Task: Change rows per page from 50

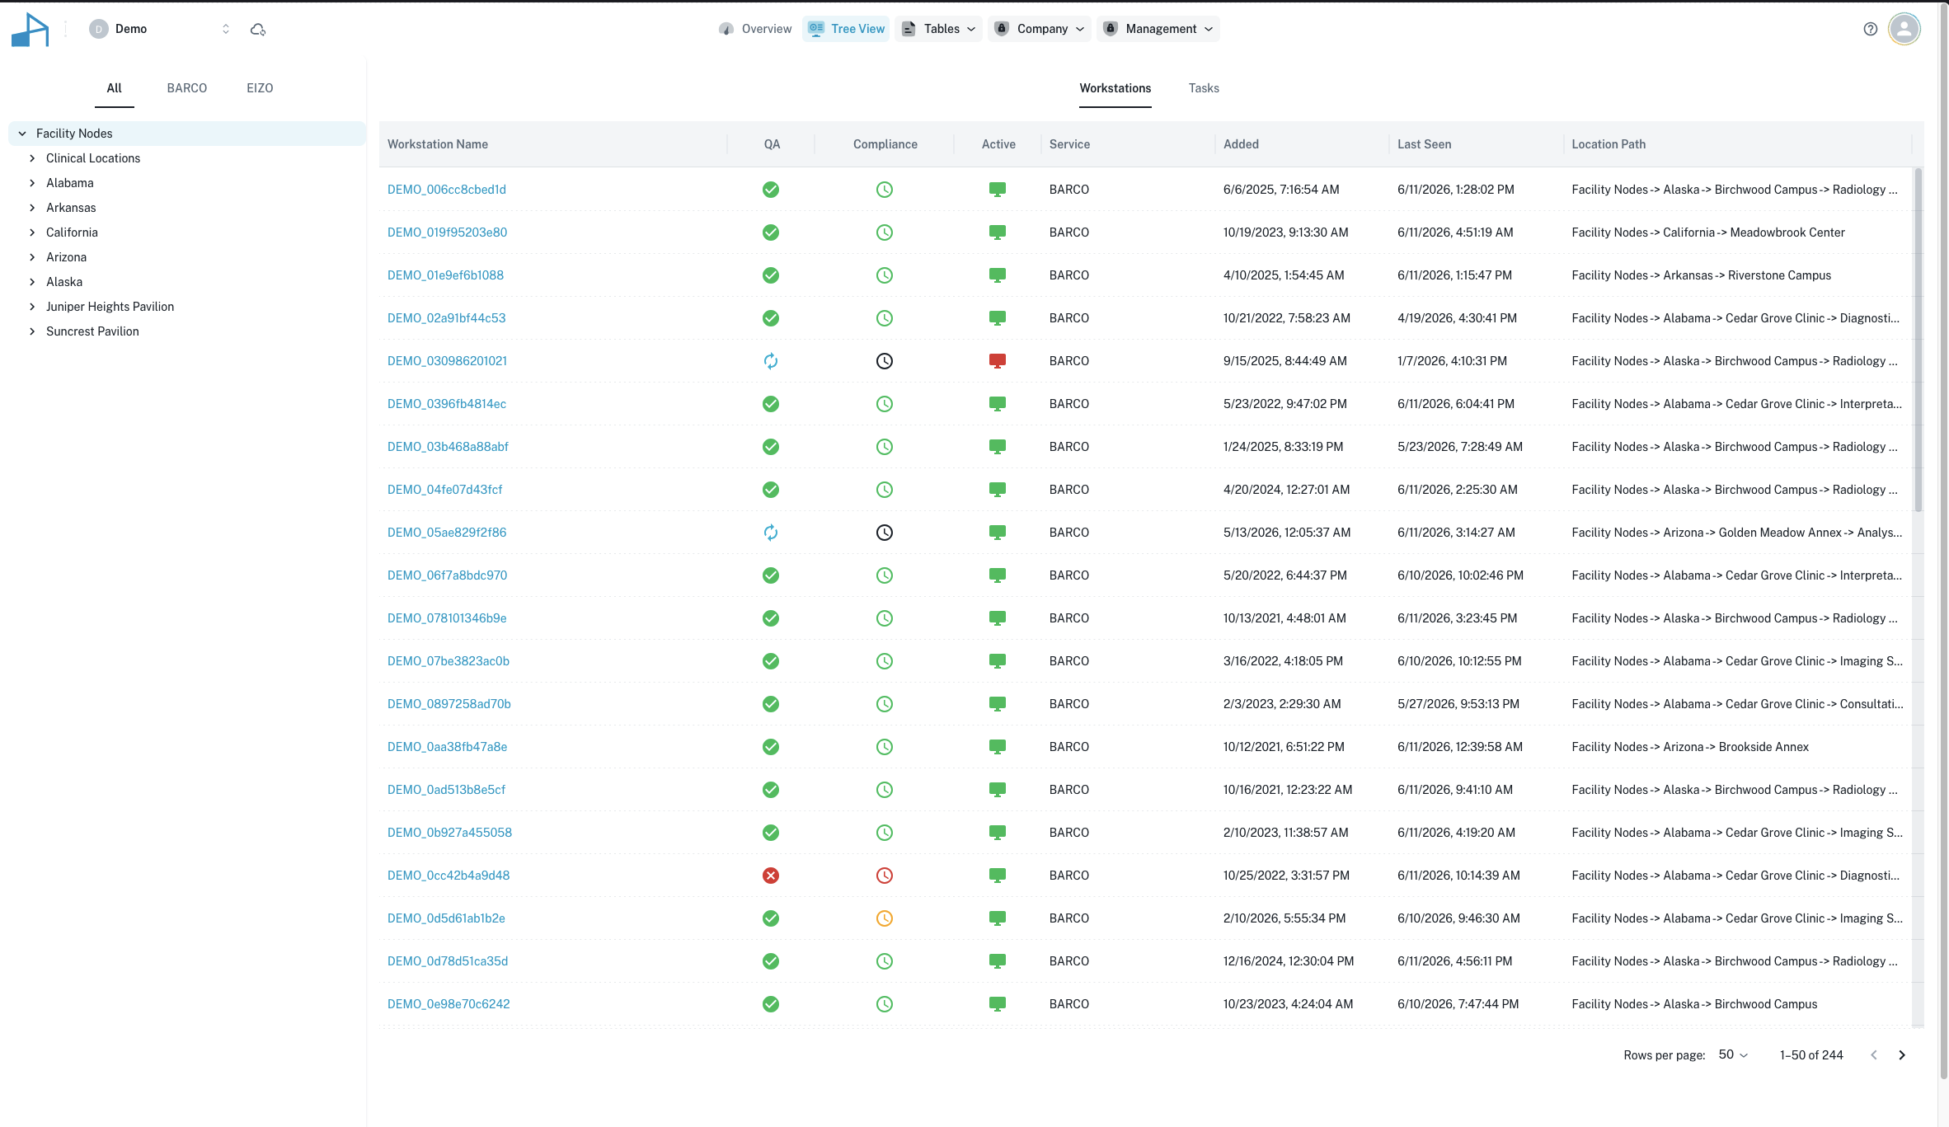Action: click(x=1733, y=1054)
